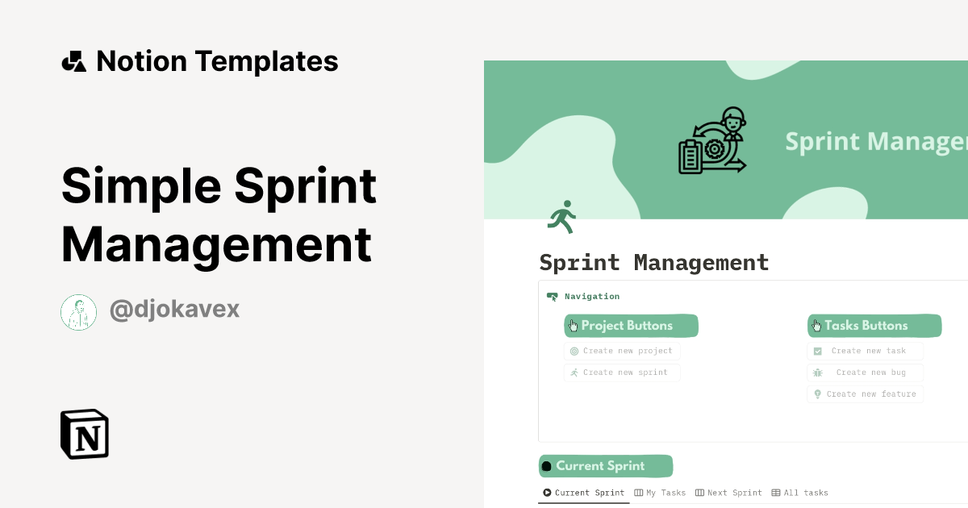Click the sprint cycle illustration on the banner
Screen dimensions: 968x508
point(713,140)
